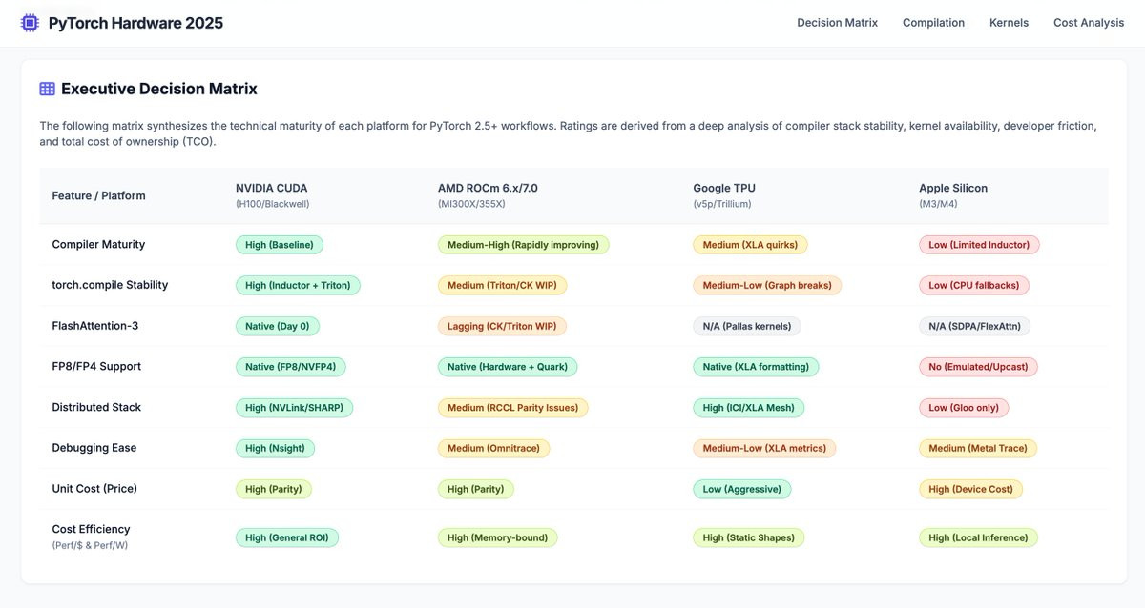Viewport: 1145px width, 608px height.
Task: Click the (H100/Blackwell) subtitle text
Action: pyautogui.click(x=273, y=204)
